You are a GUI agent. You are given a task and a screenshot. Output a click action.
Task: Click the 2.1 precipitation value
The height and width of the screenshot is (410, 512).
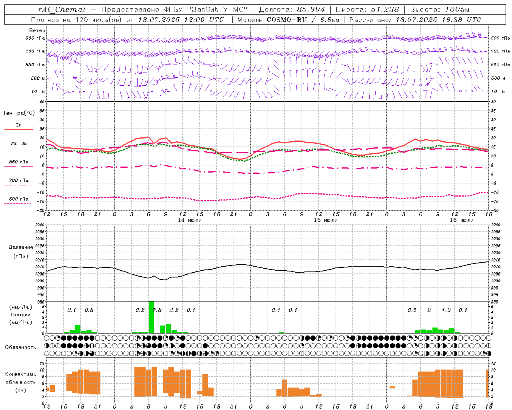coord(72,310)
